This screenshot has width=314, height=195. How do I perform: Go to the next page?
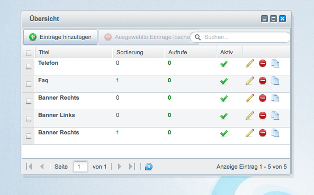[120, 167]
